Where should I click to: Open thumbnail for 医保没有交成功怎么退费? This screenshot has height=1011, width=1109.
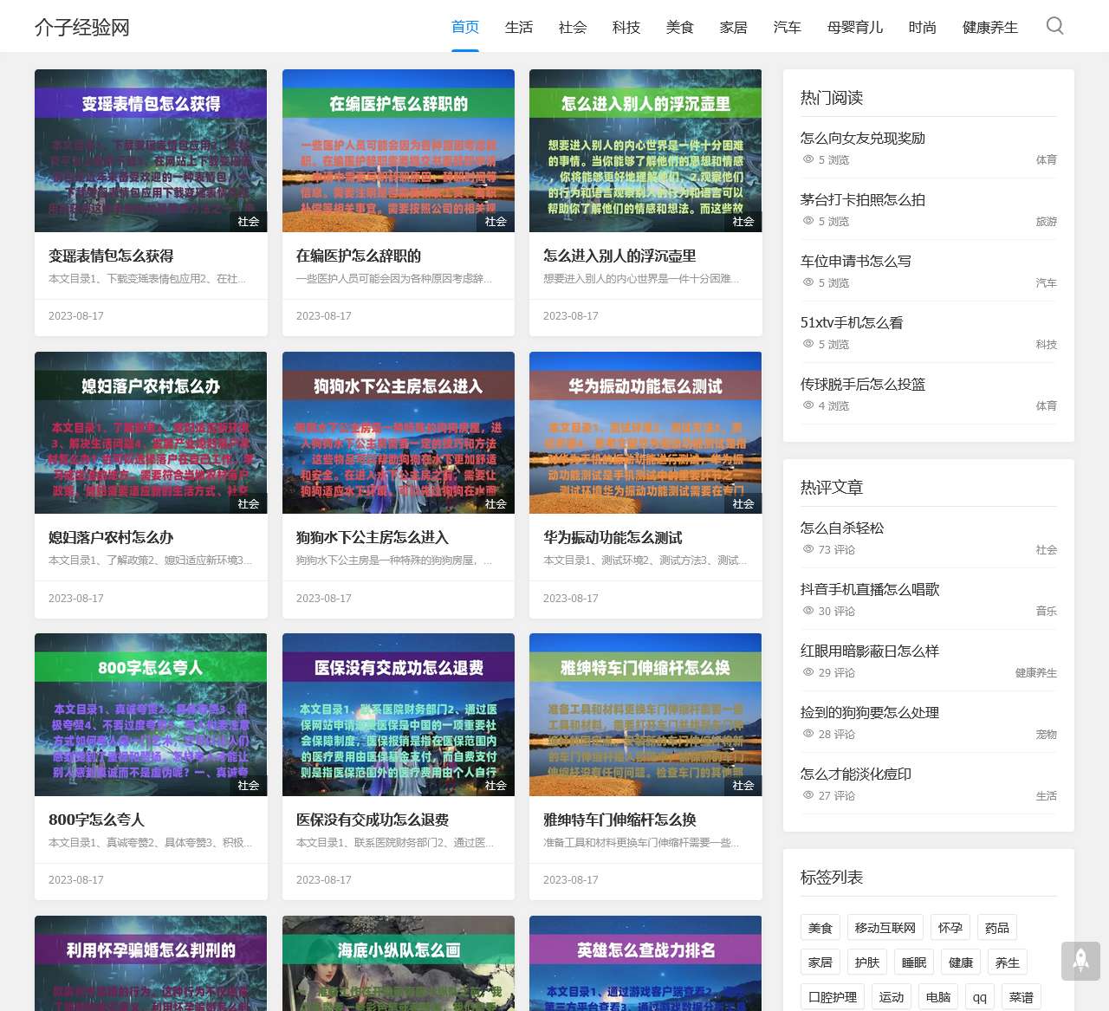pos(399,714)
